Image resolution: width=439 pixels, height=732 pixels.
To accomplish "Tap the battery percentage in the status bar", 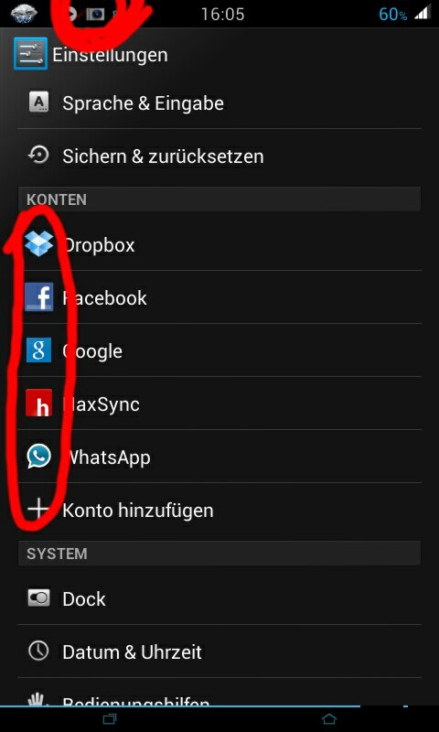I will click(x=393, y=15).
